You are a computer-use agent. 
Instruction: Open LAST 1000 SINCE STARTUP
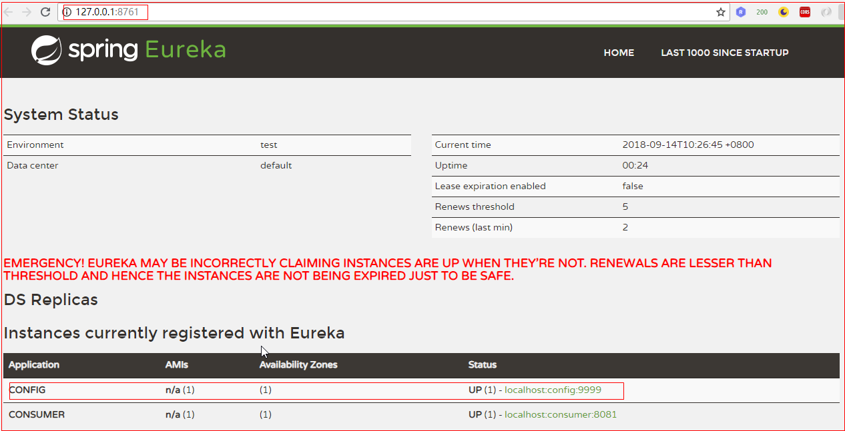(x=725, y=53)
